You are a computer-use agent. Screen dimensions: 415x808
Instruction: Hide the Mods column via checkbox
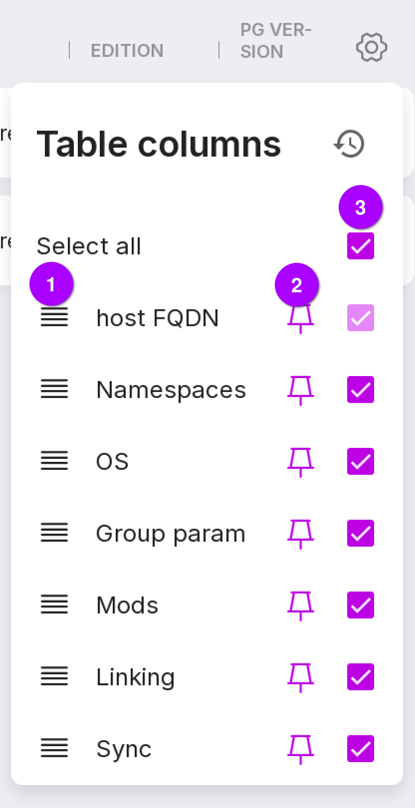[361, 605]
